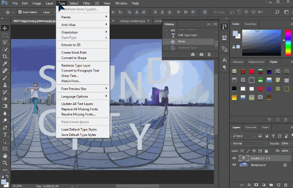
Task: Select the Eyedropper tool
Action: tap(5, 63)
